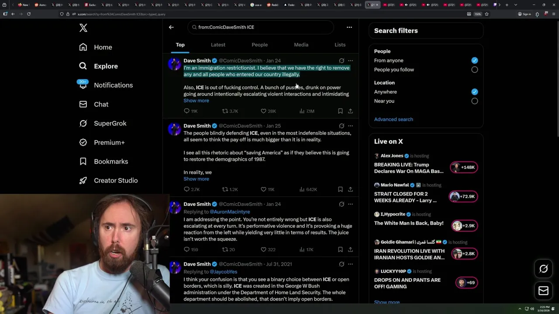Screen dimensions: 559x314
Task: Open Premium+ in sidebar
Action: (102, 142)
